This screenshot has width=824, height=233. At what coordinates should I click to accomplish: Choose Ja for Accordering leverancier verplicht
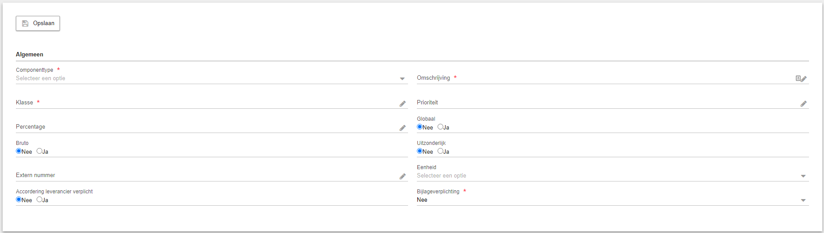[x=39, y=200]
